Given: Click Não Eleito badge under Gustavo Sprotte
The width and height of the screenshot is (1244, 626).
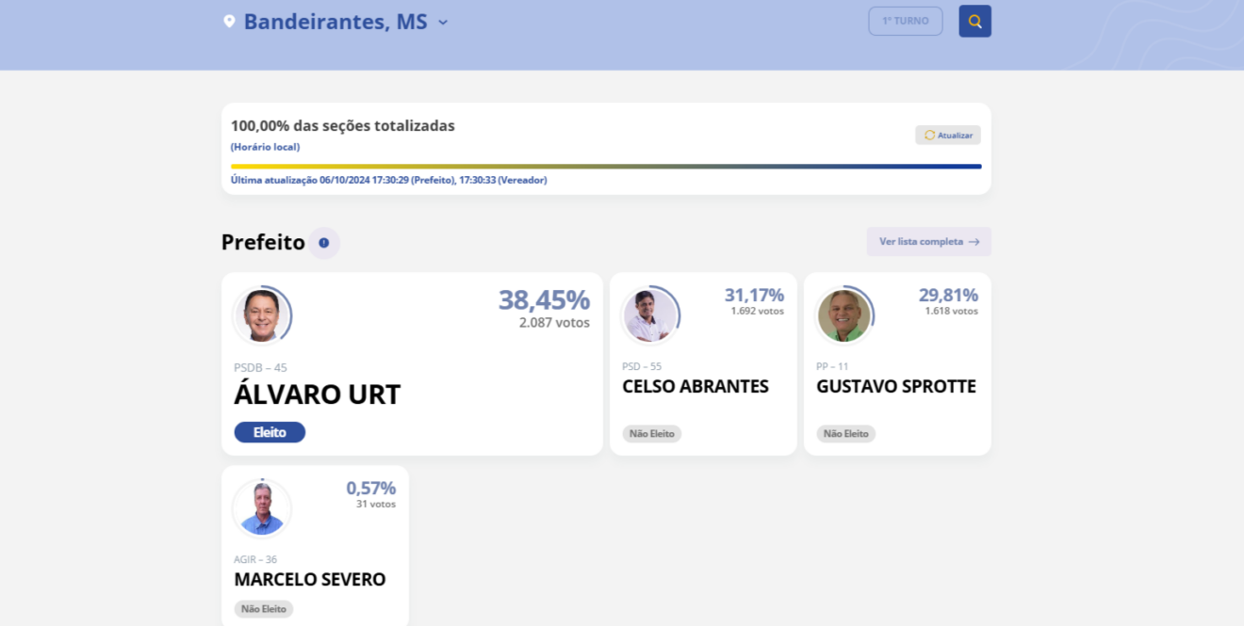Looking at the screenshot, I should tap(846, 434).
